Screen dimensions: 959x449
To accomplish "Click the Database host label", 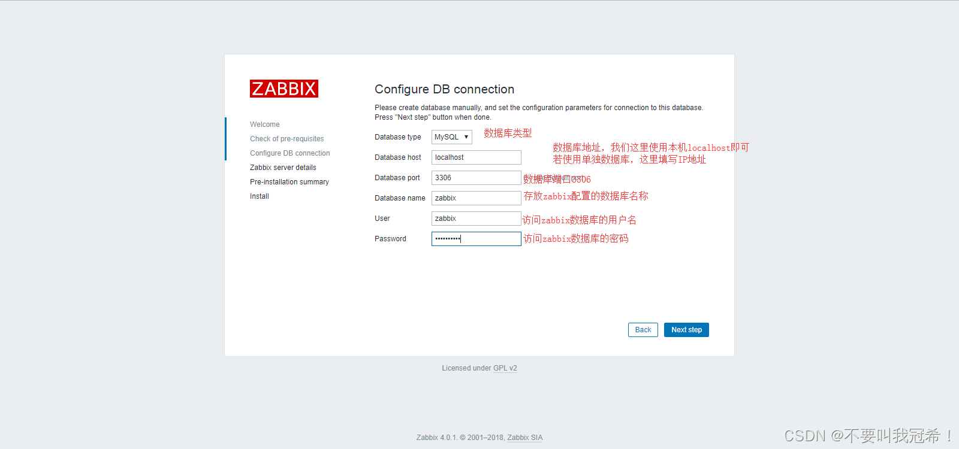I will point(398,157).
